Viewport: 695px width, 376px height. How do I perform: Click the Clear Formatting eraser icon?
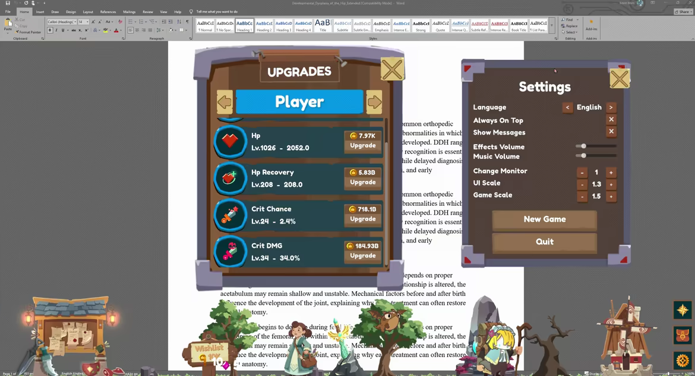(x=120, y=22)
